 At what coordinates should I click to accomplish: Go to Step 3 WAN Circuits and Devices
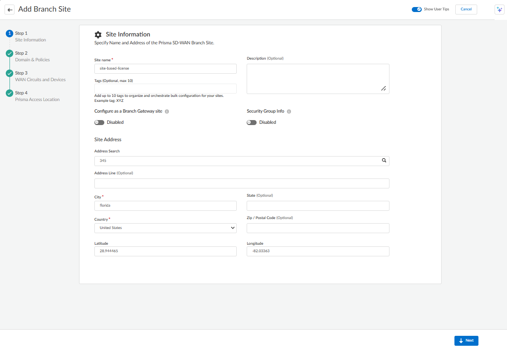[40, 76]
